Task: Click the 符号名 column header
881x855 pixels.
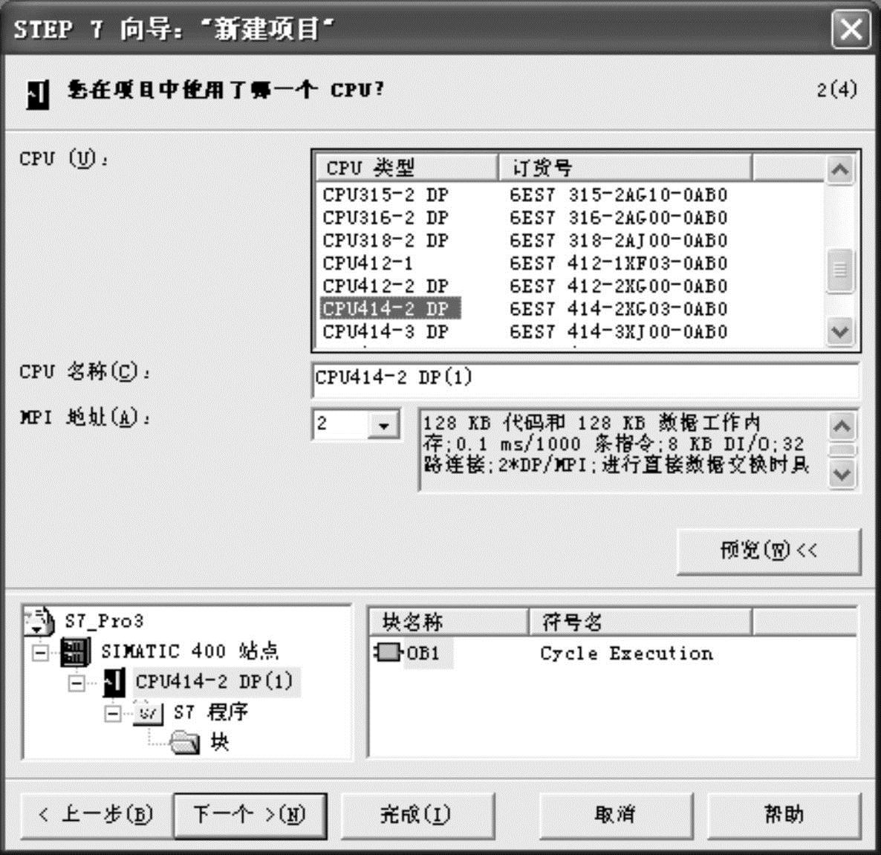Action: [640, 622]
